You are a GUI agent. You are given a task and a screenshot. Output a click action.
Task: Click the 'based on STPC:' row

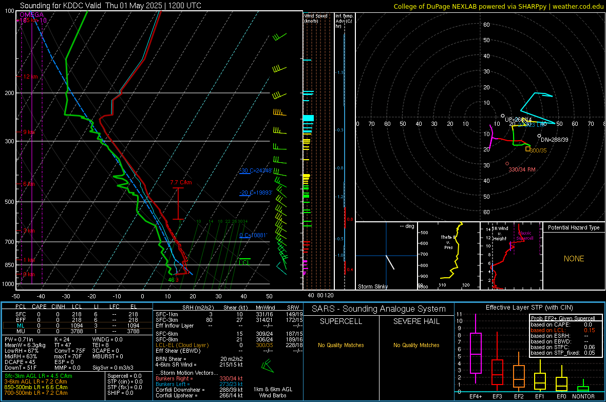(563, 347)
